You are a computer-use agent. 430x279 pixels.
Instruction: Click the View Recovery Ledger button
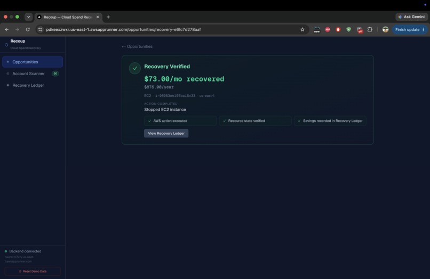click(x=166, y=133)
